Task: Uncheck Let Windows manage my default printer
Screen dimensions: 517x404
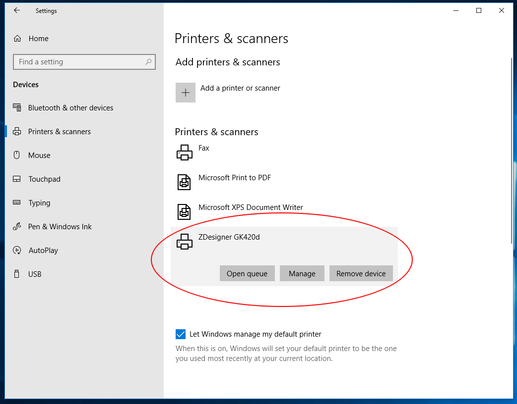Action: [x=180, y=334]
